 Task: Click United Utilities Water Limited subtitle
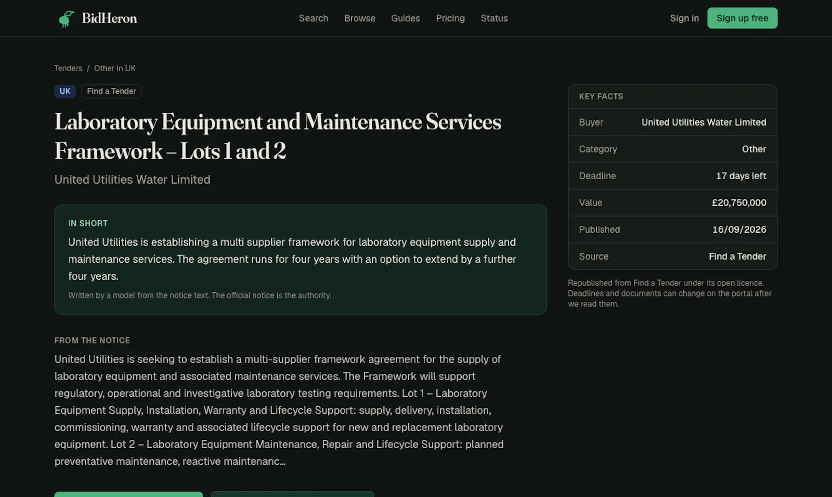[132, 180]
